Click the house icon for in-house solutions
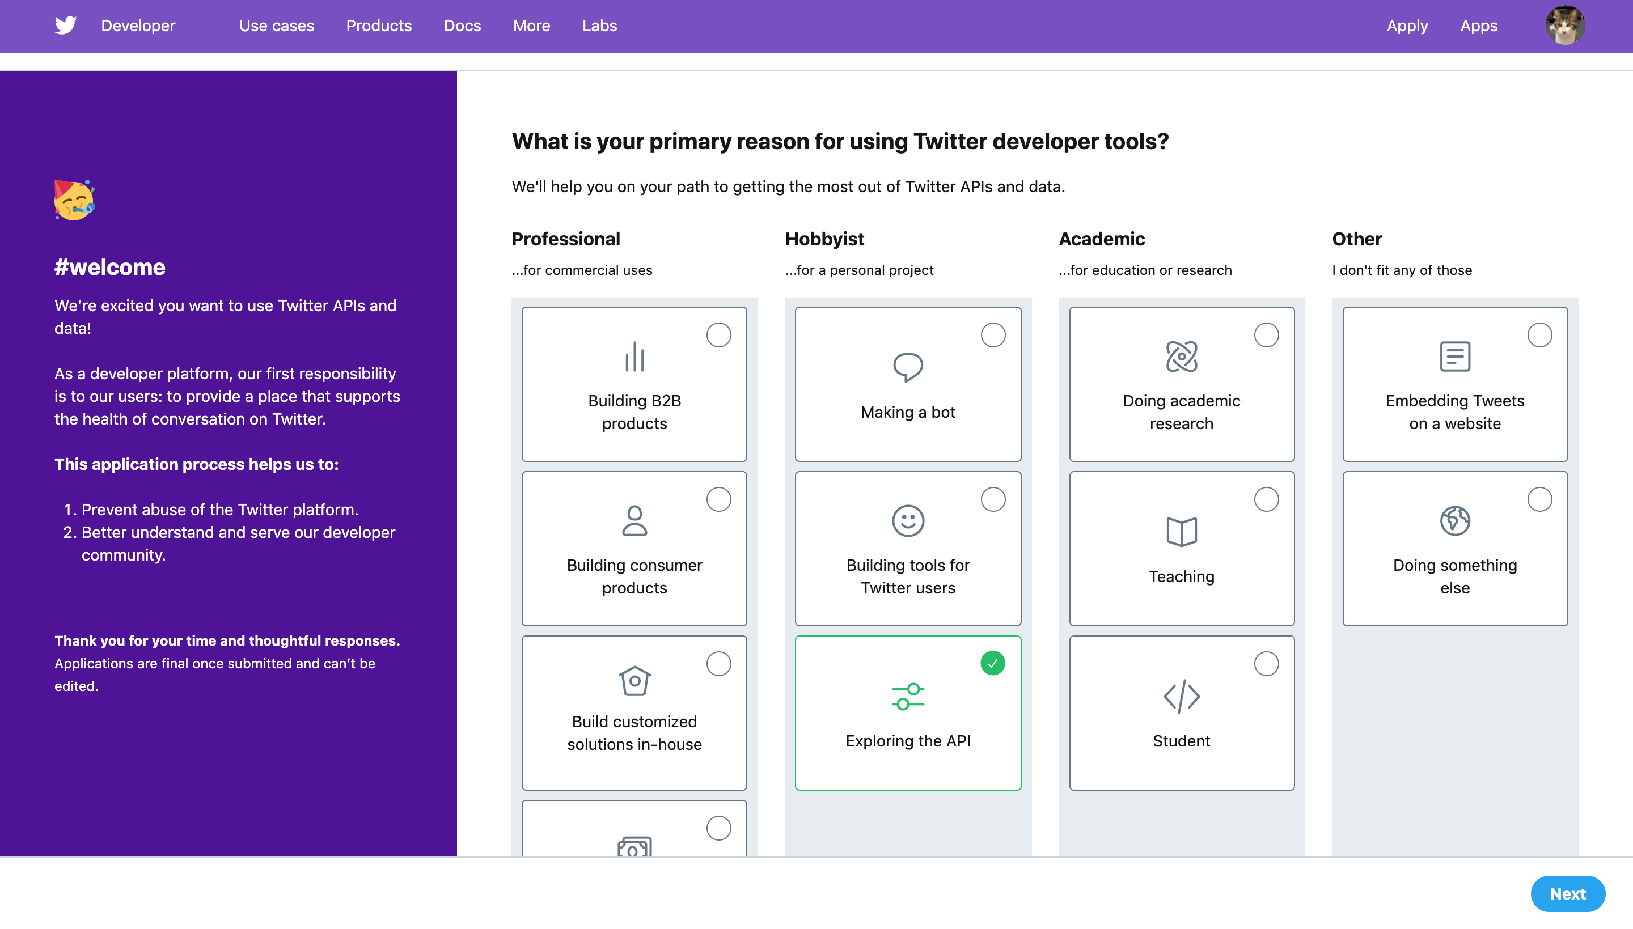 point(634,681)
